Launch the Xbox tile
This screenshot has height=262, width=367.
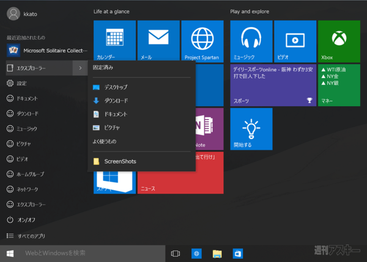pos(339,42)
